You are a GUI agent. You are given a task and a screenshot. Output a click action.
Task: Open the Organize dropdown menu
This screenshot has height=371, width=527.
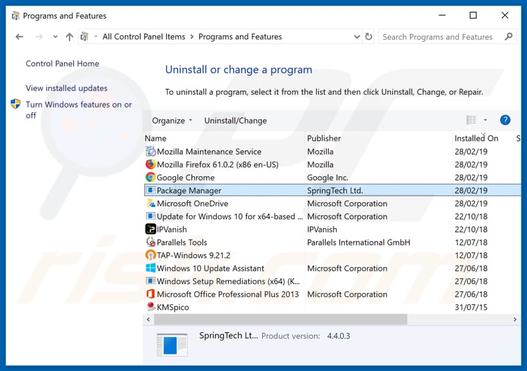click(171, 121)
